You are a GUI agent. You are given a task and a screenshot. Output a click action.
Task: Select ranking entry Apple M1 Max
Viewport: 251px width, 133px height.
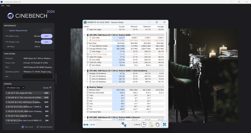coord(28,116)
